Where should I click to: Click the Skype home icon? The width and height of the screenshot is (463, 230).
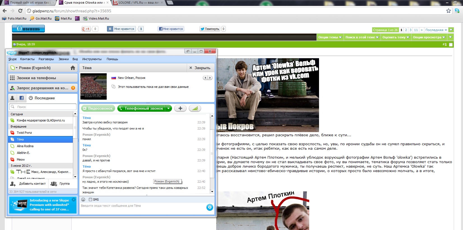(73, 68)
